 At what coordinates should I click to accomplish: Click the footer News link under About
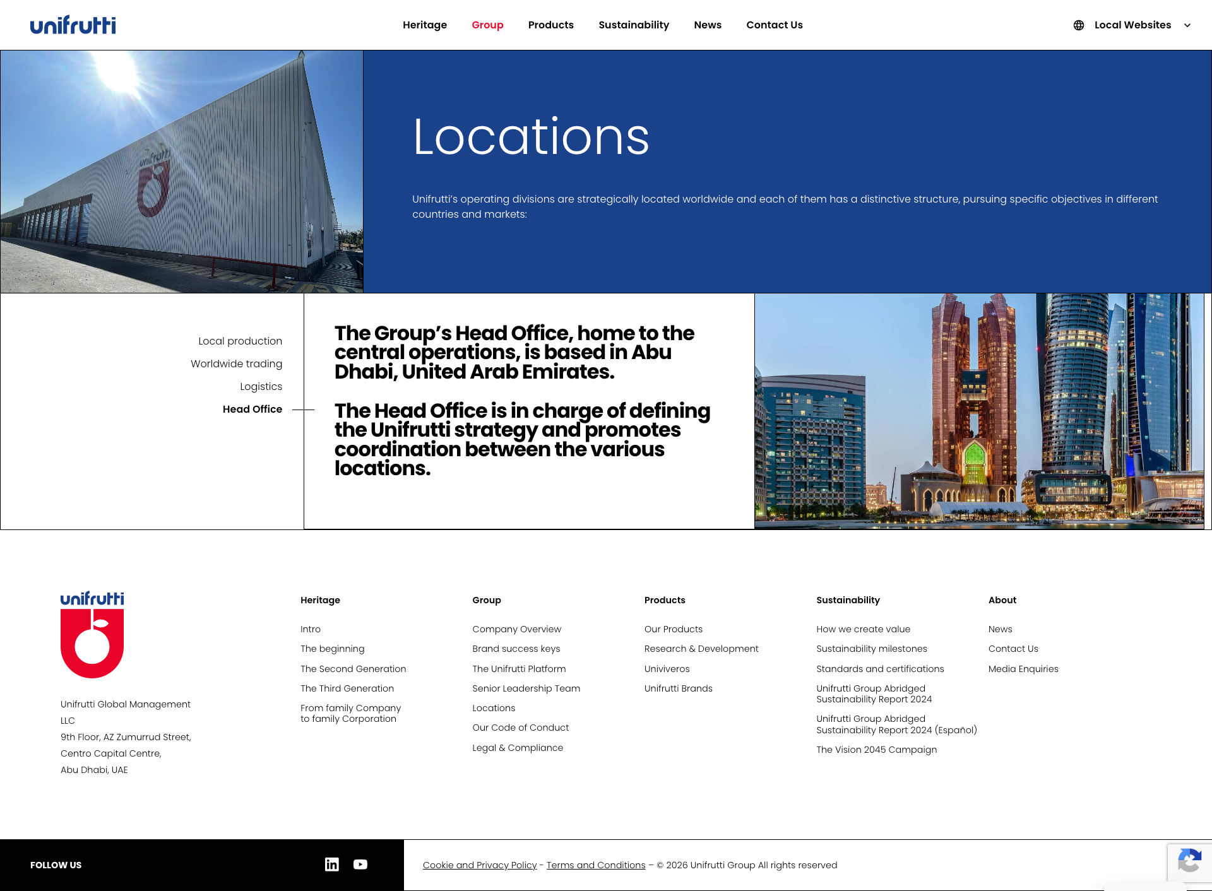(1001, 629)
